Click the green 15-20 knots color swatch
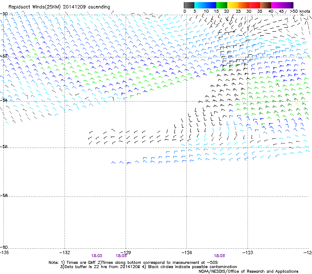 point(222,5)
